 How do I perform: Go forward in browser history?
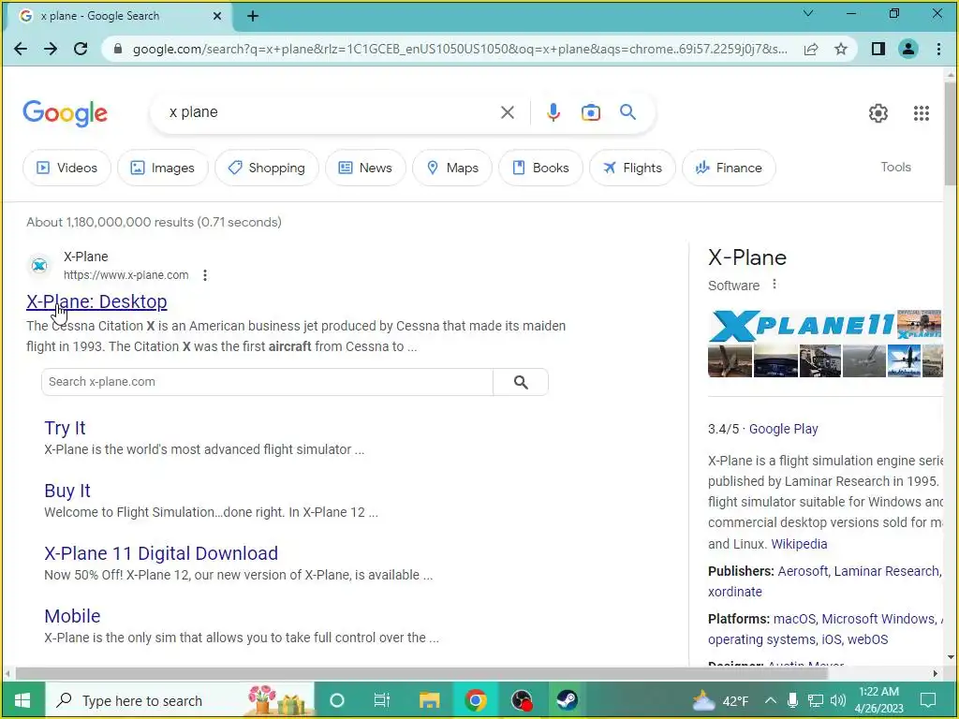pyautogui.click(x=51, y=49)
